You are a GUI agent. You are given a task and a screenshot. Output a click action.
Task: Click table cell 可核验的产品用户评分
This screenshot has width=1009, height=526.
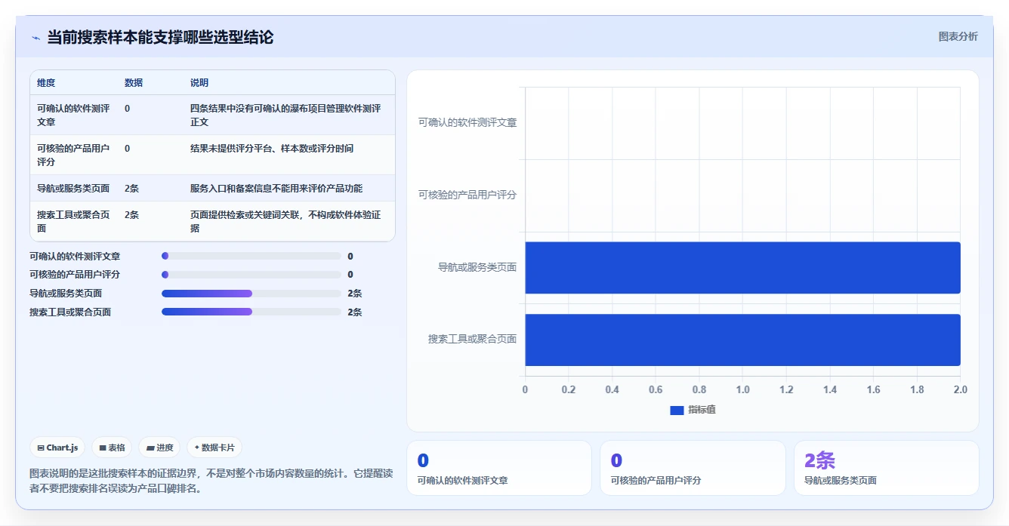click(73, 155)
